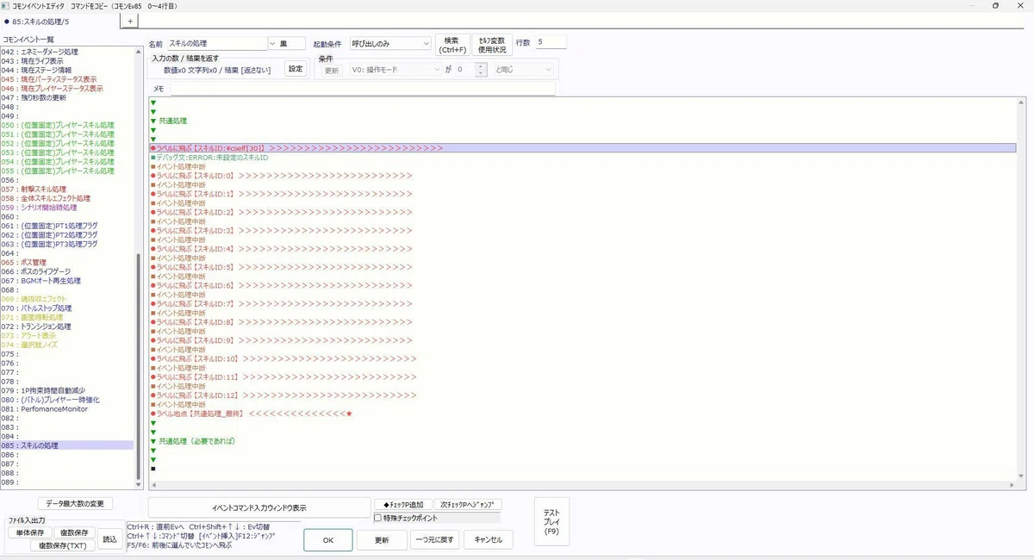Open セルフ変数使用状況

(492, 44)
